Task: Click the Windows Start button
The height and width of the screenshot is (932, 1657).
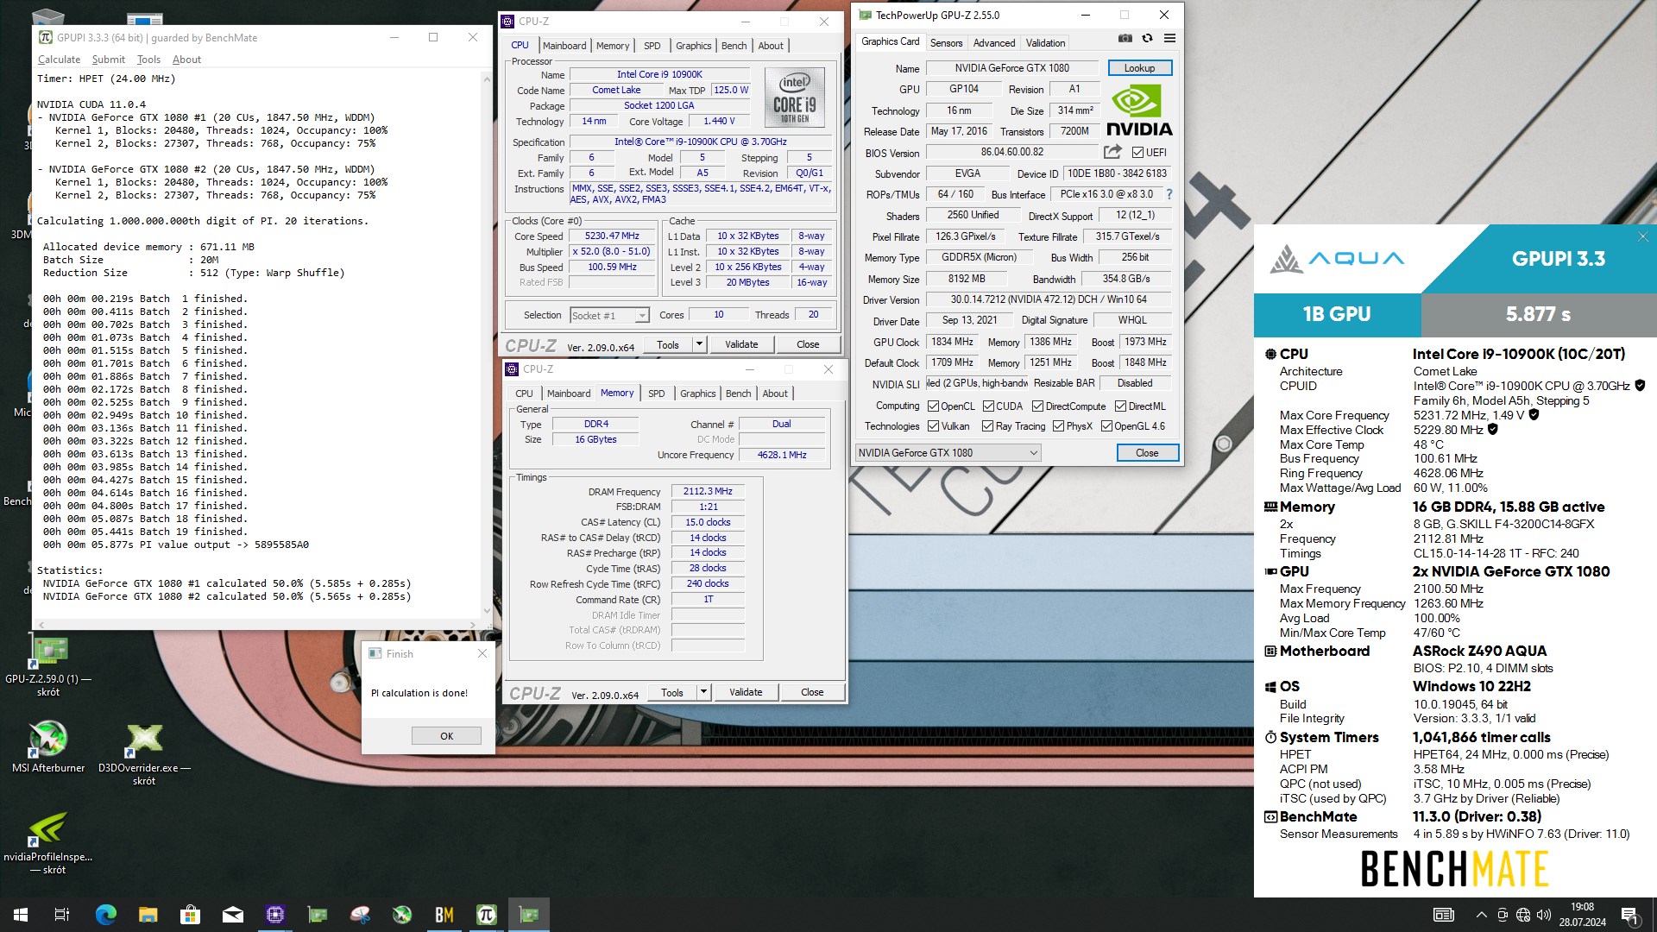Action: (x=21, y=915)
